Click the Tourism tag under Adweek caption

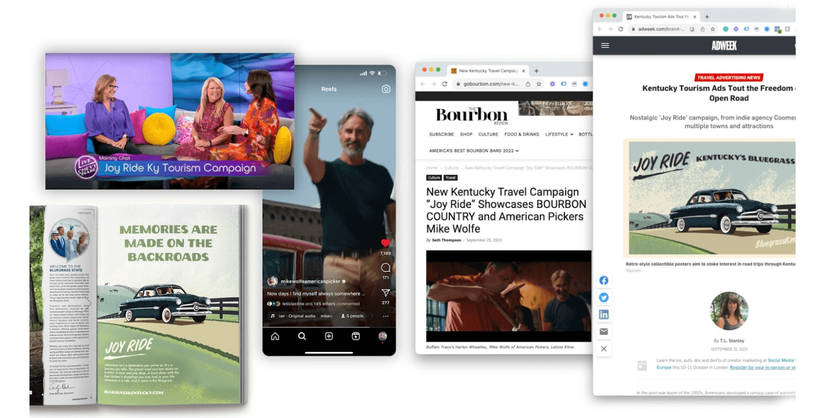pos(634,271)
